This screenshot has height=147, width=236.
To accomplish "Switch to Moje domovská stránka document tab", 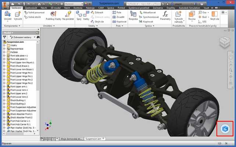I will pos(71,139).
